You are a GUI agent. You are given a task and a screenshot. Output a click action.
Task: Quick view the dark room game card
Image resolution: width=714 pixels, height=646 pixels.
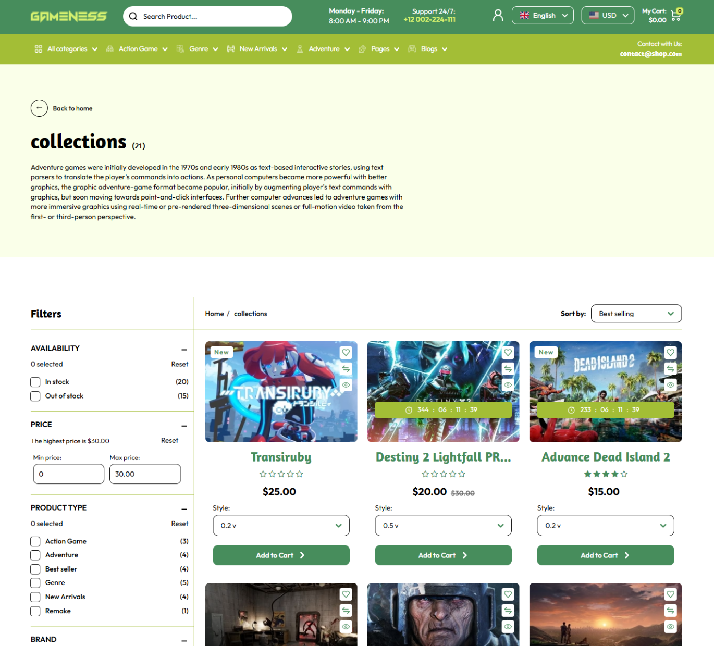[x=346, y=627]
